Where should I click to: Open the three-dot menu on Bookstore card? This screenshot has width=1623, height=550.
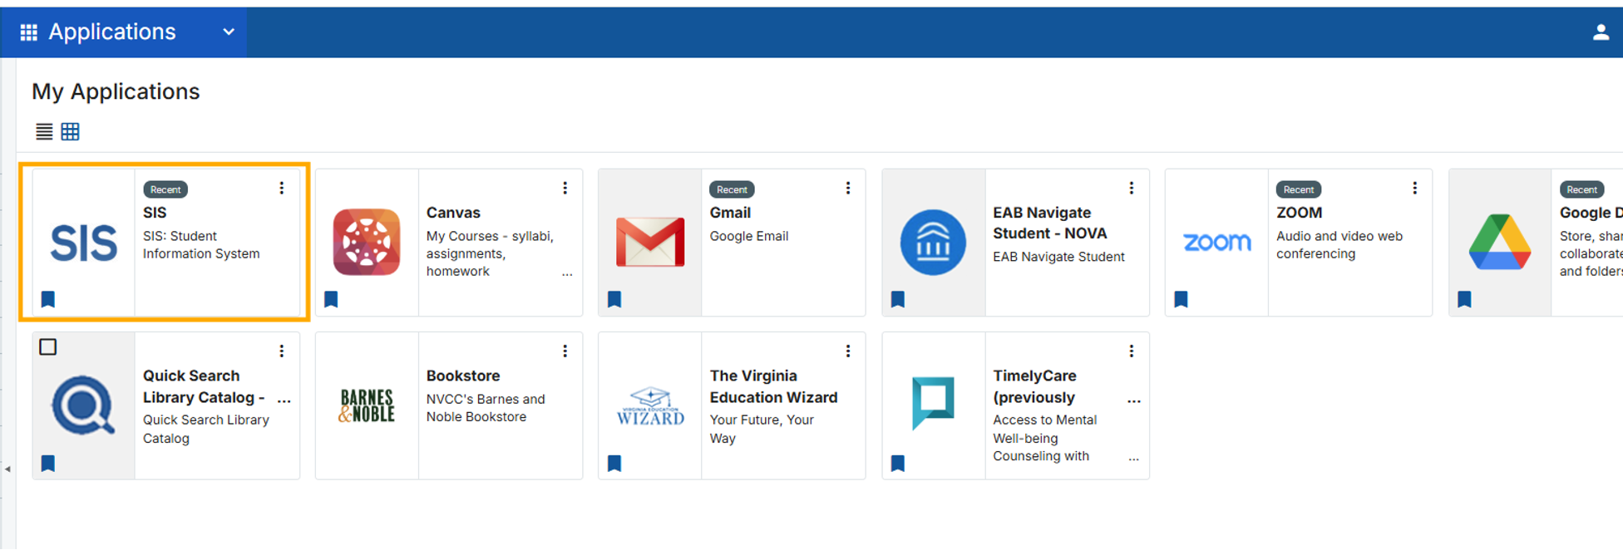tap(565, 351)
